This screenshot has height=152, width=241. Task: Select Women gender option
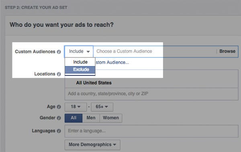(x=111, y=118)
